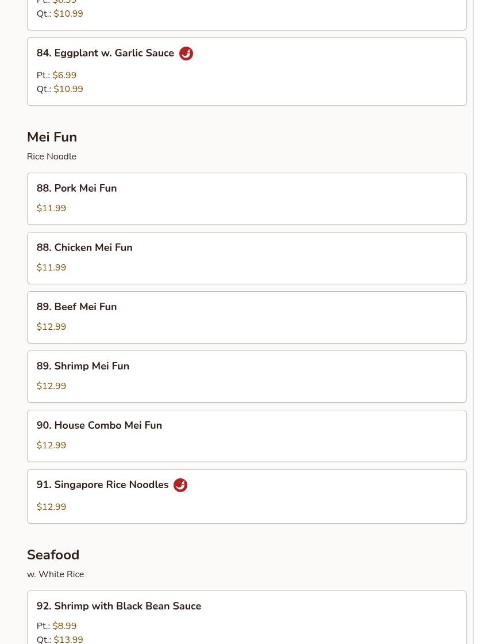Click the Seafood section heading
The image size is (485, 644).
tap(53, 554)
